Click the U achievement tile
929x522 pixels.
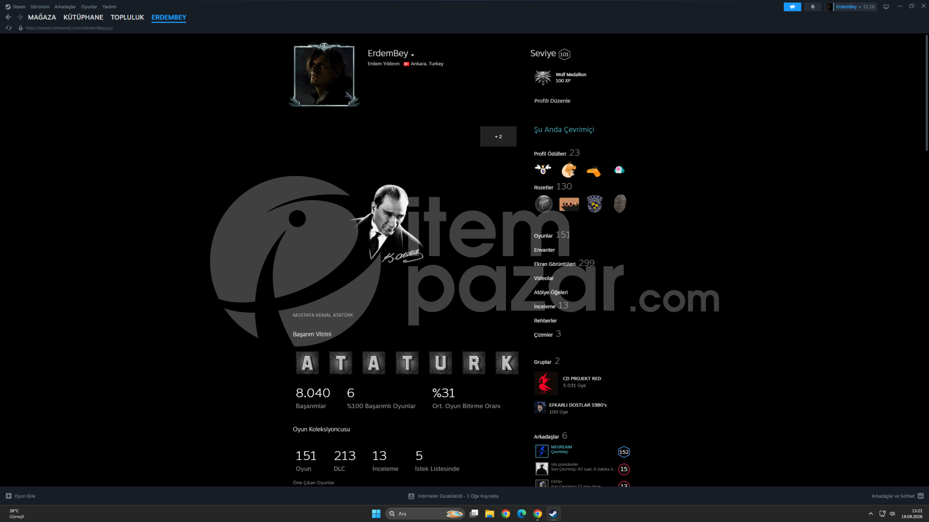click(441, 362)
